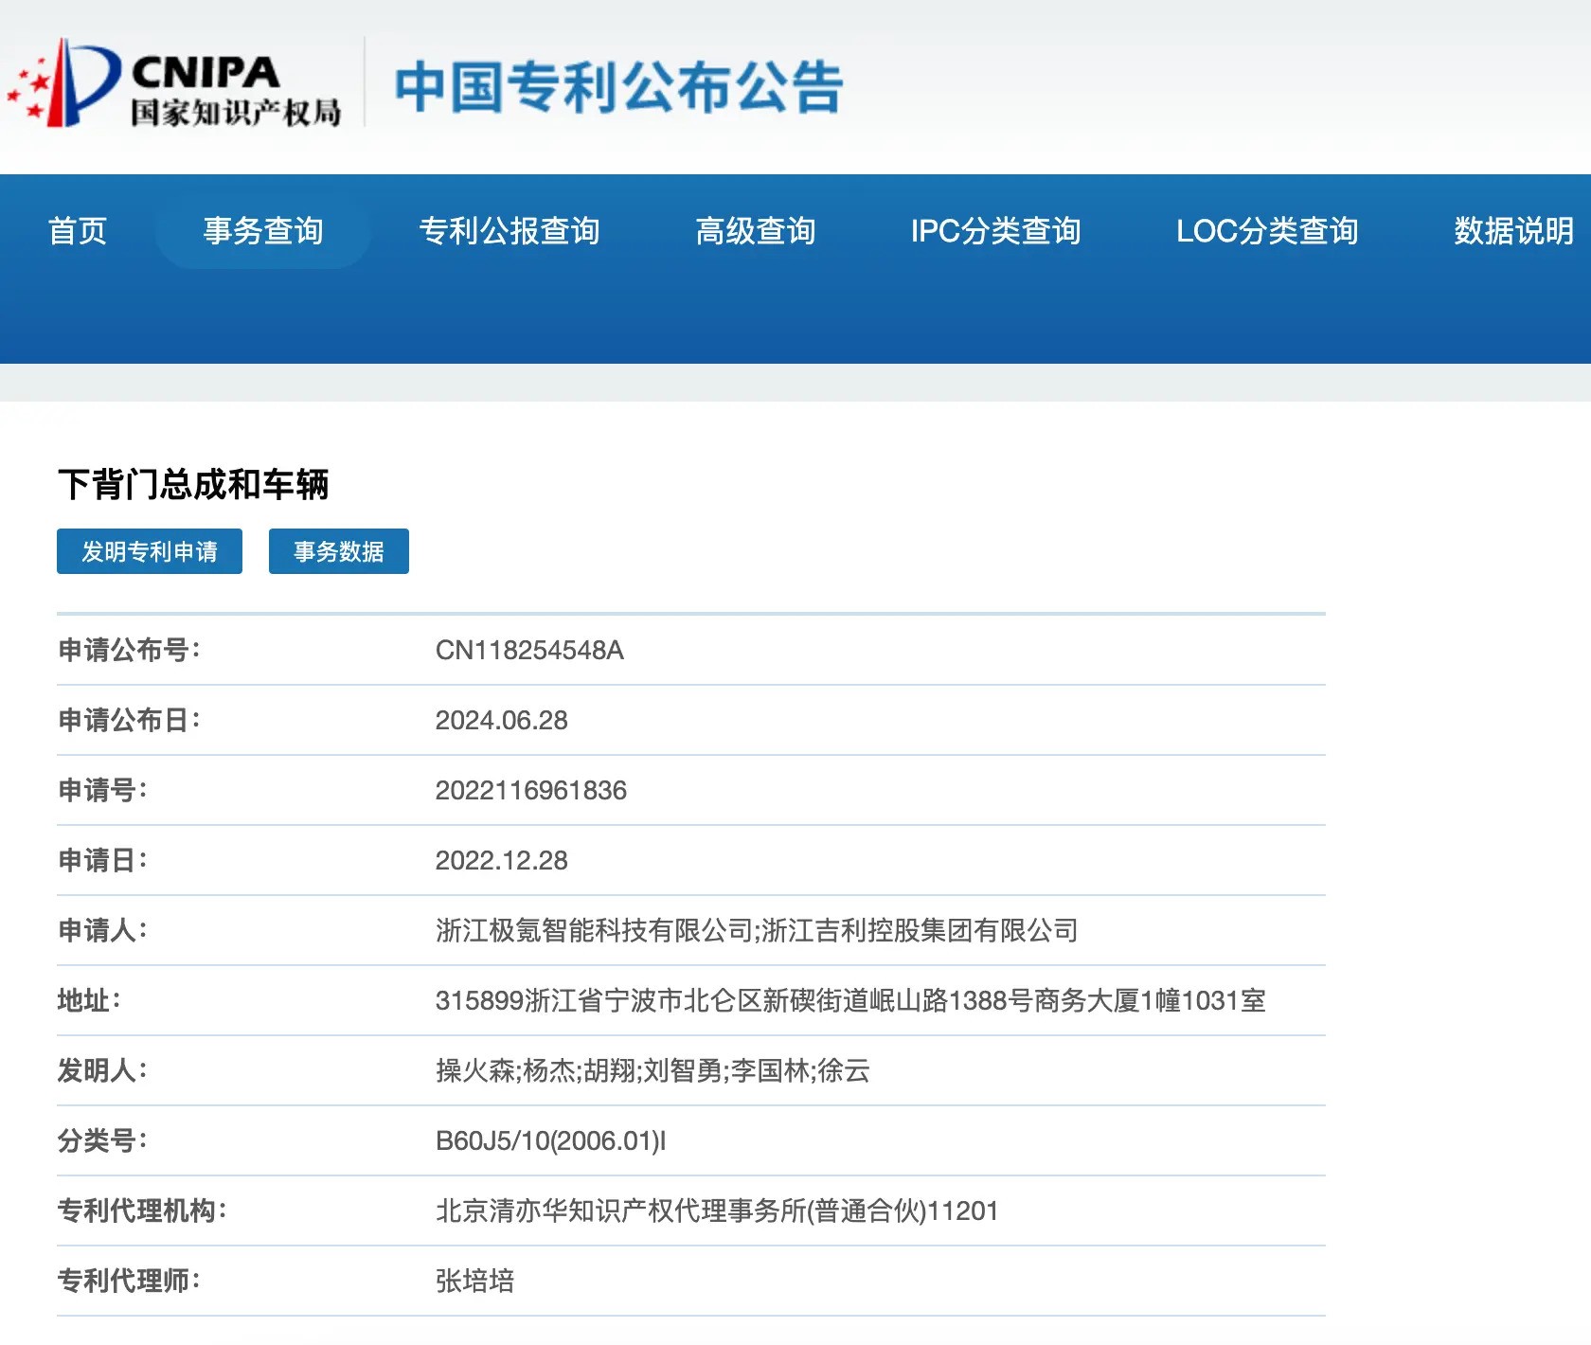Go to 高级查询 page
Image resolution: width=1591 pixels, height=1345 pixels.
tap(756, 230)
